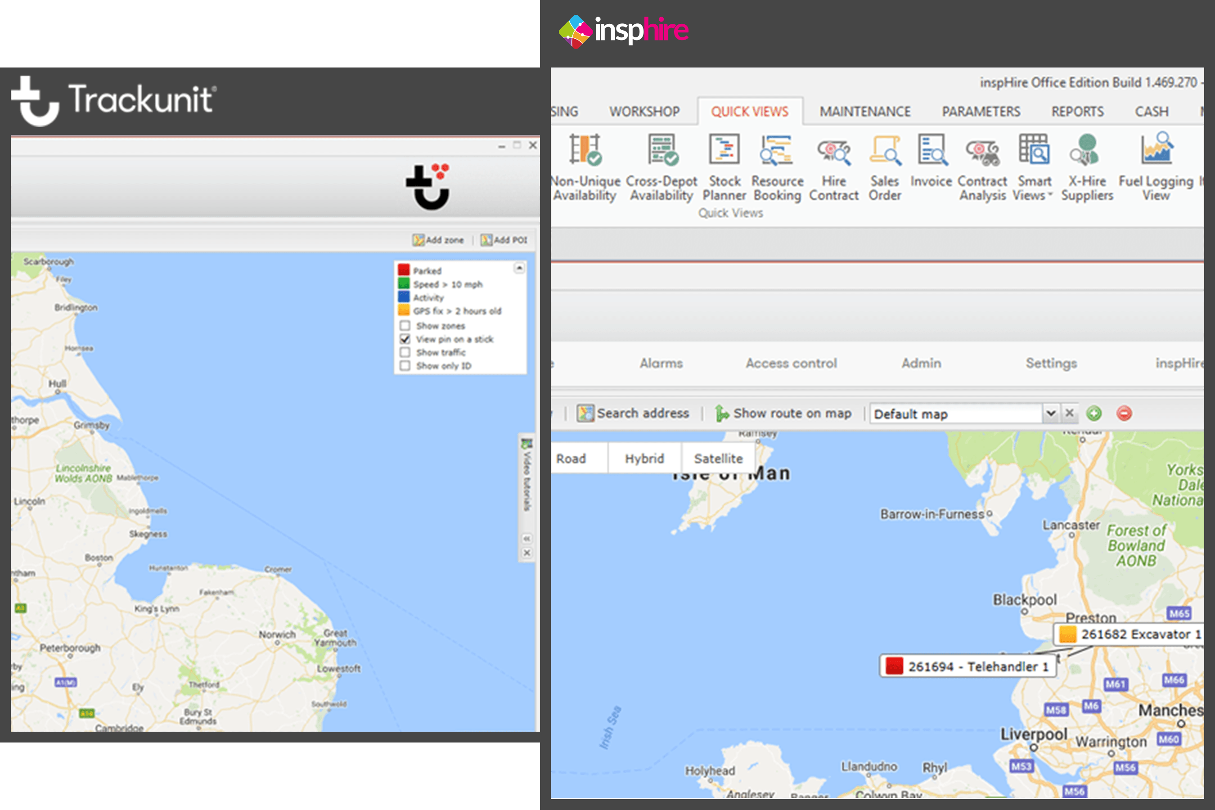
Task: Select the 261694 - Telehandler 1 map marker
Action: 968,666
